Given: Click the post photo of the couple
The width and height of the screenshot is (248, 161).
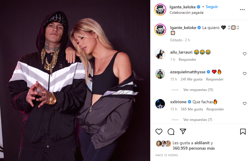Looking at the screenshot, I should pos(75,80).
